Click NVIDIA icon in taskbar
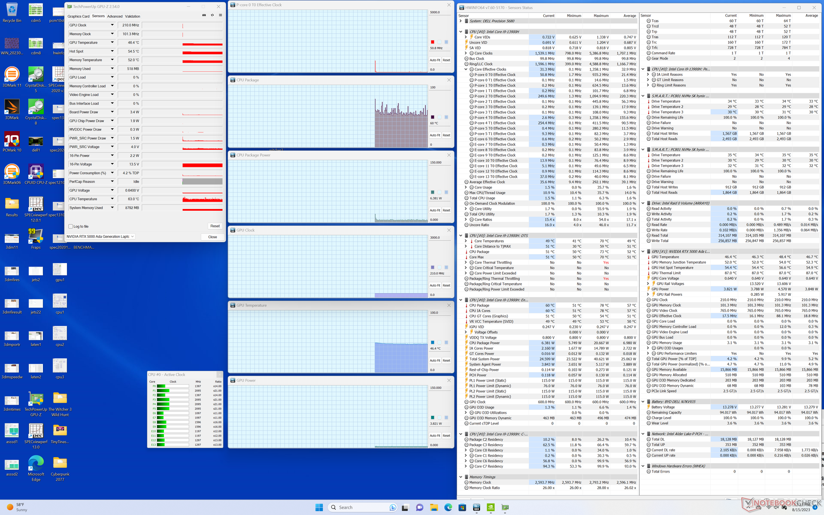Screen dimensions: 824x515 click(x=491, y=507)
